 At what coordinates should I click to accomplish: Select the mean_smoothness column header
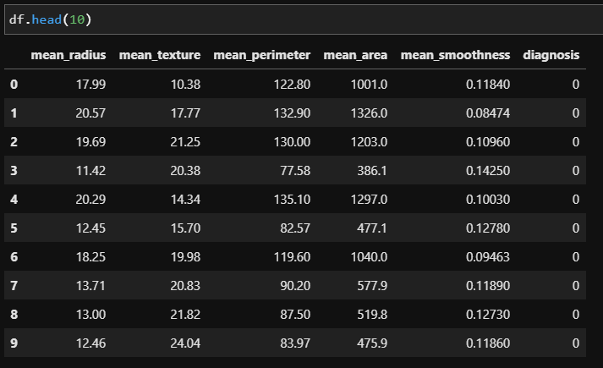(456, 56)
